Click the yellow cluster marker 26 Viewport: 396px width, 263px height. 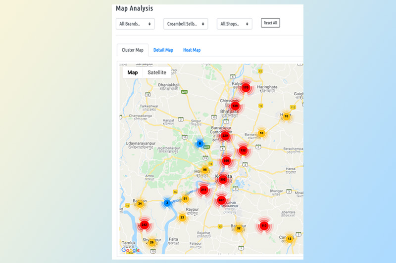pyautogui.click(x=151, y=242)
